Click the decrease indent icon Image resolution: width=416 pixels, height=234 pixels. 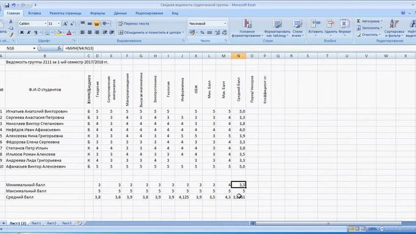[105, 32]
